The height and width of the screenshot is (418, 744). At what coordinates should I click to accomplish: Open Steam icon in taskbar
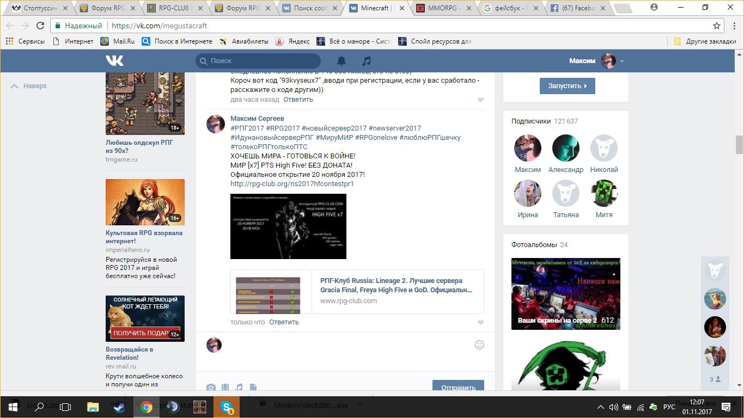point(120,407)
